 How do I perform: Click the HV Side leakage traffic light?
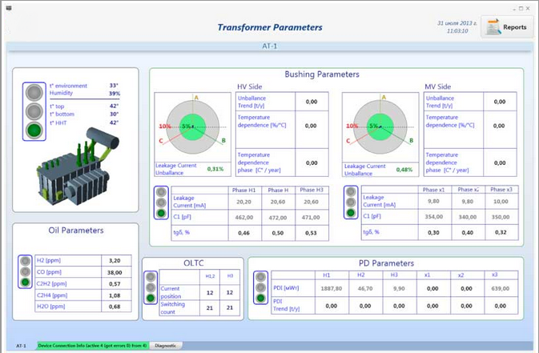click(161, 203)
